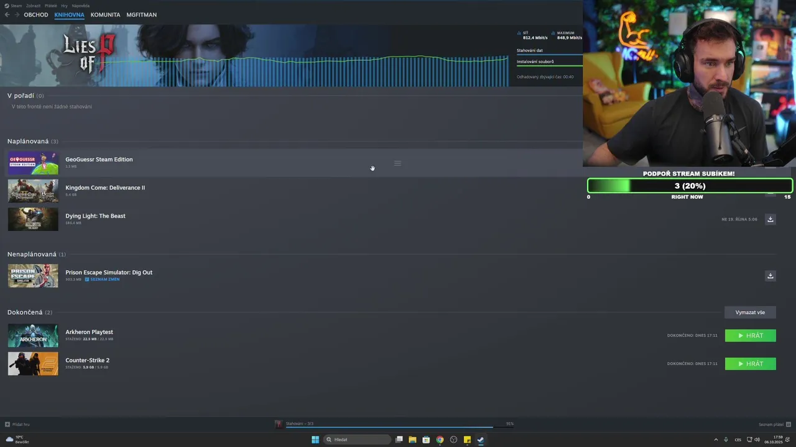Viewport: 796px width, 447px height.
Task: Grab the reorder handle on GeoGuessr row
Action: click(x=397, y=163)
